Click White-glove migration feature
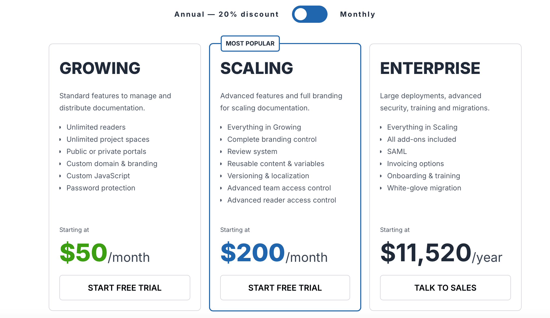This screenshot has height=318, width=550. (x=424, y=188)
